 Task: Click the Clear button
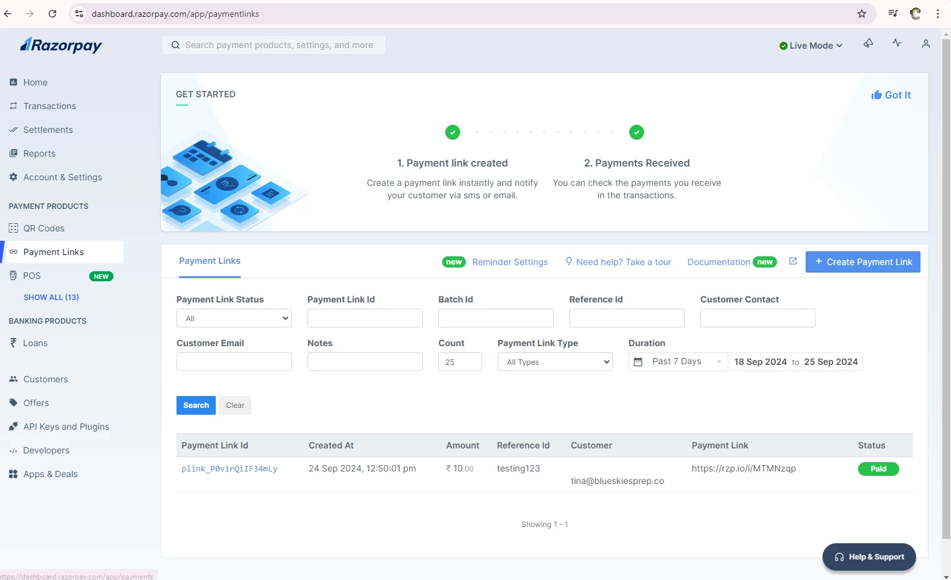pyautogui.click(x=235, y=405)
